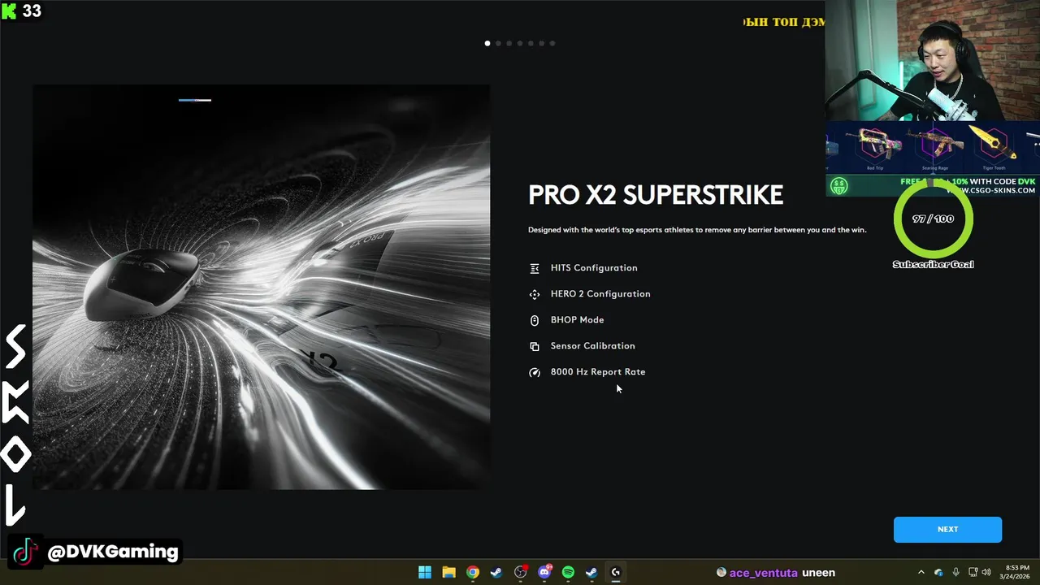
Task: Click the HERO 2 Configuration sensor icon
Action: point(535,294)
